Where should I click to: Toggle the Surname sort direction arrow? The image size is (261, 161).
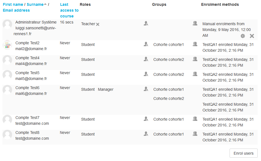pos(45,4)
